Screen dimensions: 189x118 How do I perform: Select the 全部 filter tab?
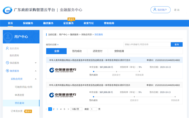(56, 51)
